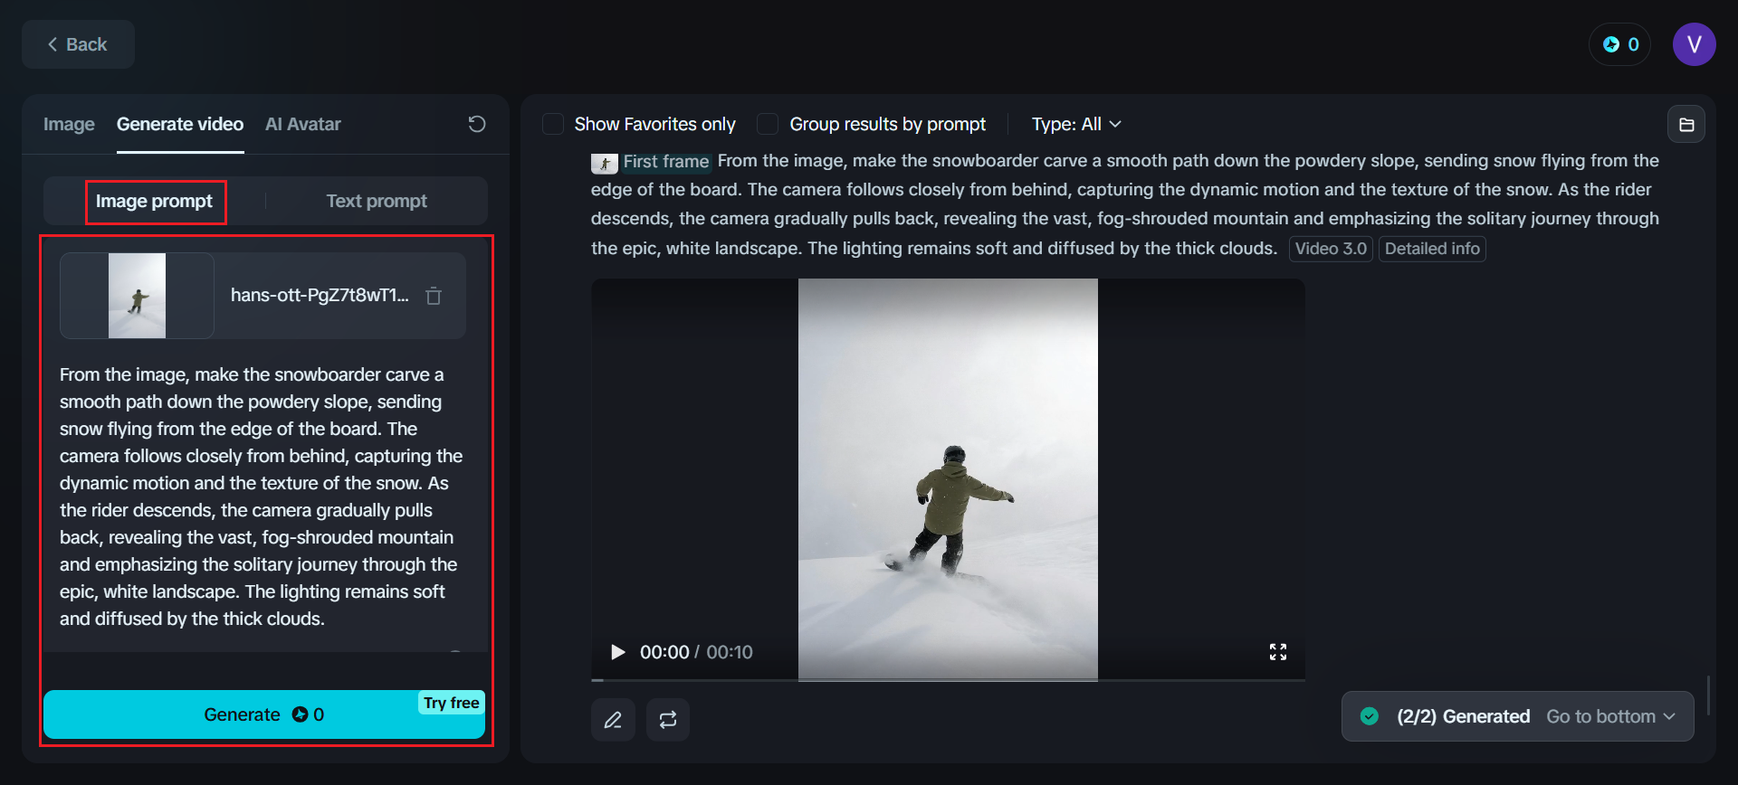The height and width of the screenshot is (785, 1738).
Task: Open the AI Avatar tab
Action: point(303,124)
